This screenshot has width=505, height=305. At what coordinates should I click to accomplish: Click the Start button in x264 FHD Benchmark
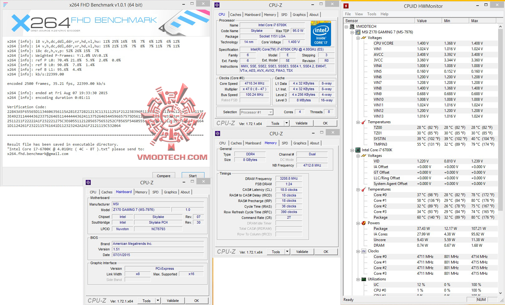click(x=193, y=176)
